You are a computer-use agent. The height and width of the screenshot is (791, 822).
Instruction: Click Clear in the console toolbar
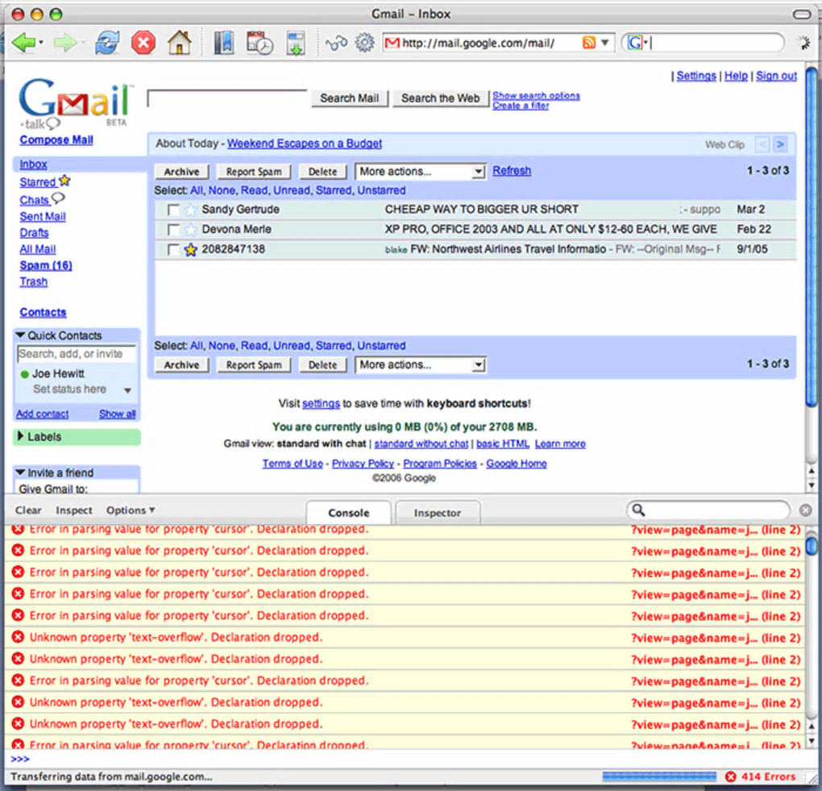coord(28,510)
